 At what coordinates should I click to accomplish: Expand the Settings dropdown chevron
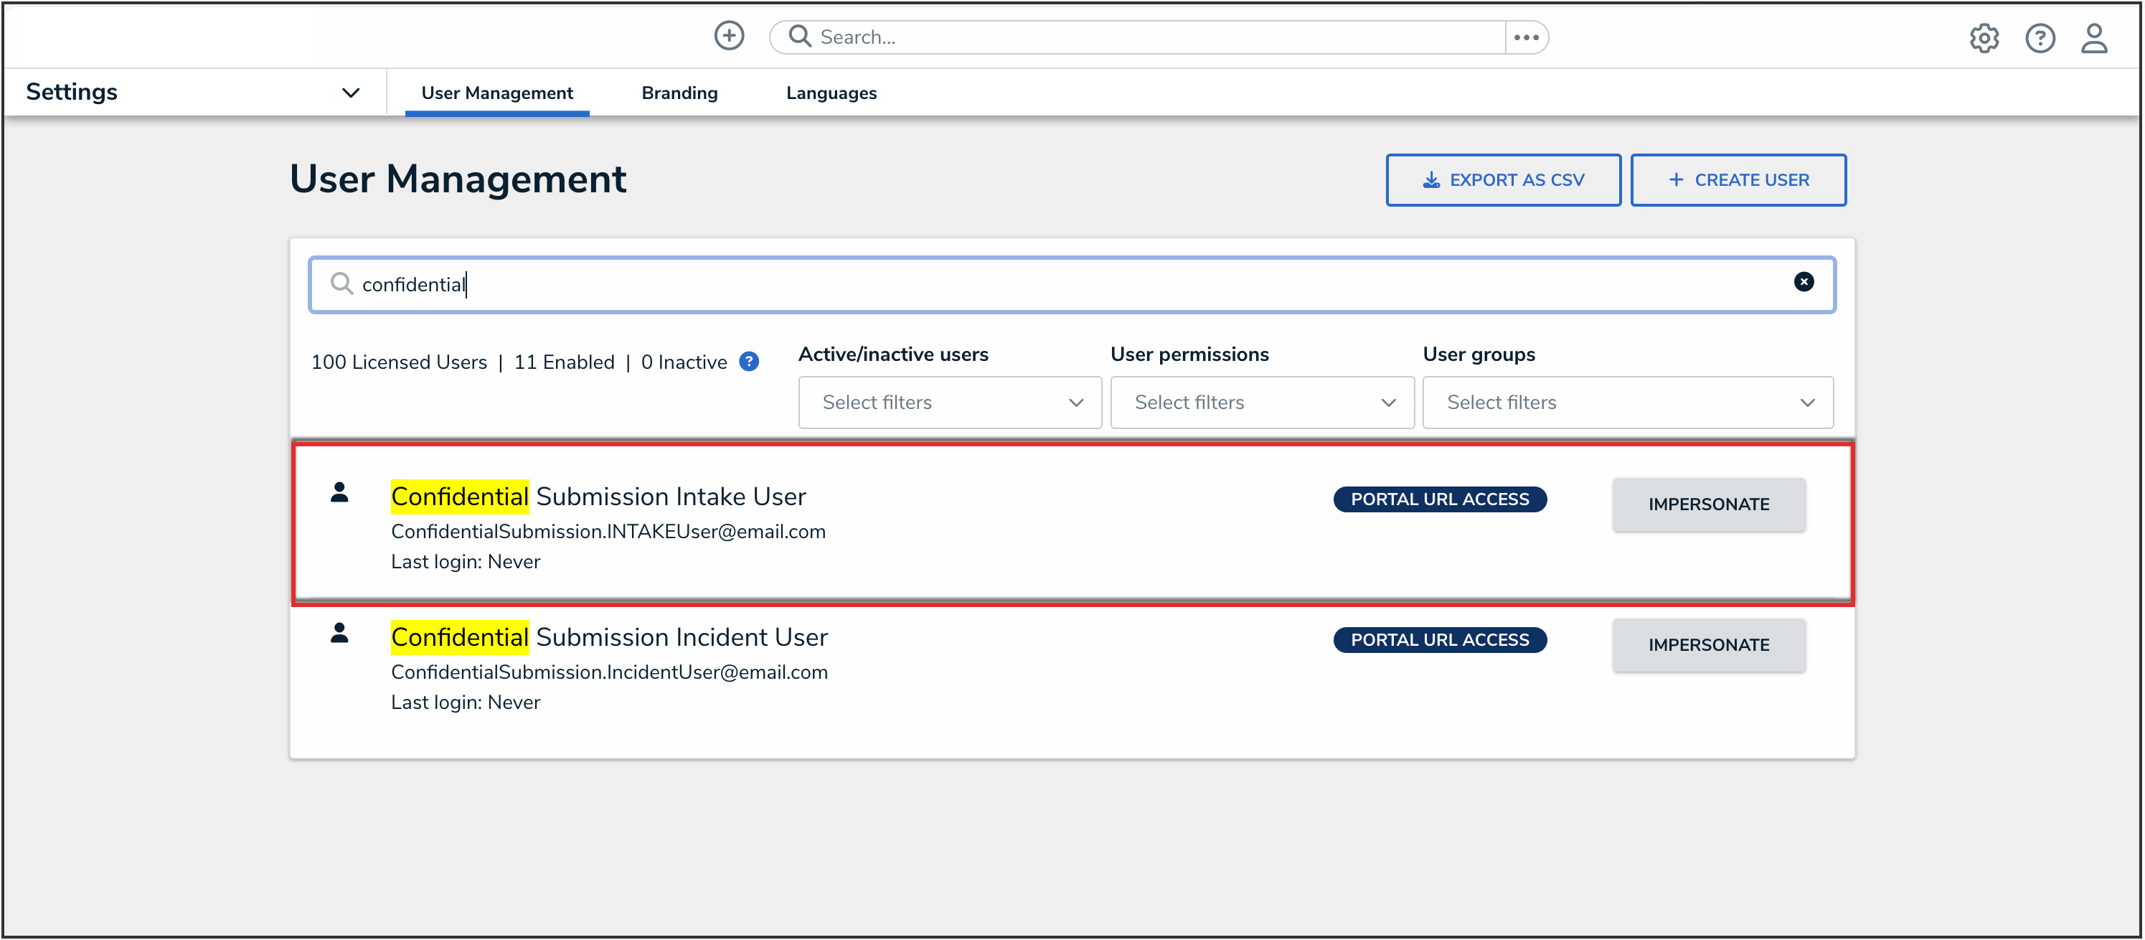(x=351, y=93)
